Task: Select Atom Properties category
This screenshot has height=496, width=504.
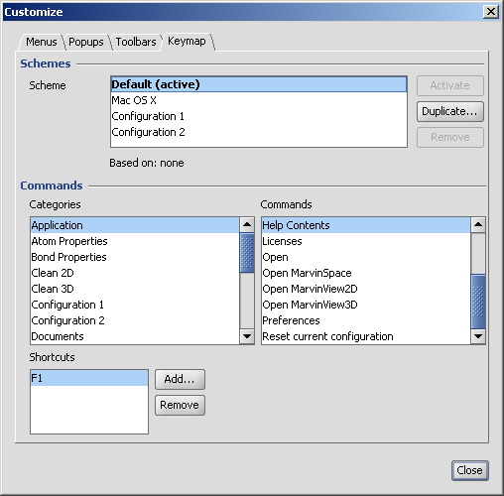Action: [x=135, y=241]
